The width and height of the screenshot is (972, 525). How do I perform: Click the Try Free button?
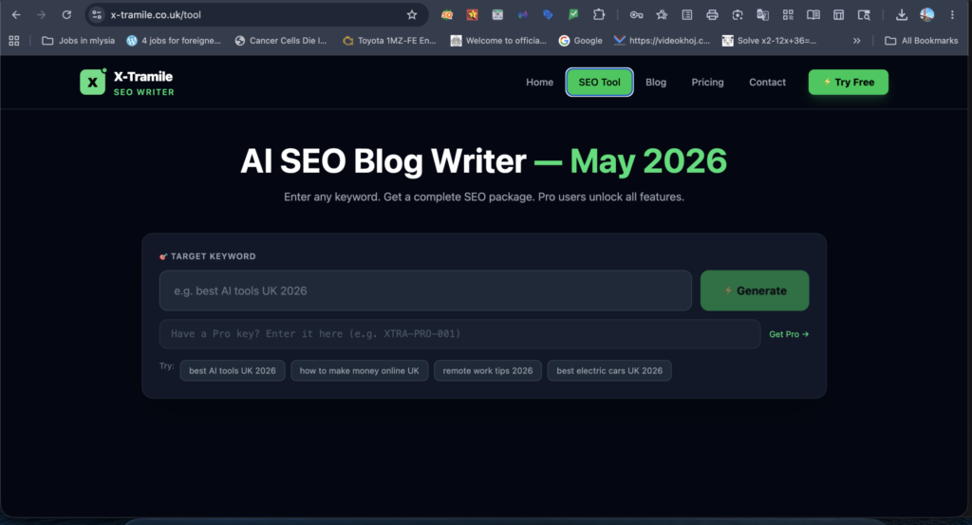pos(848,82)
